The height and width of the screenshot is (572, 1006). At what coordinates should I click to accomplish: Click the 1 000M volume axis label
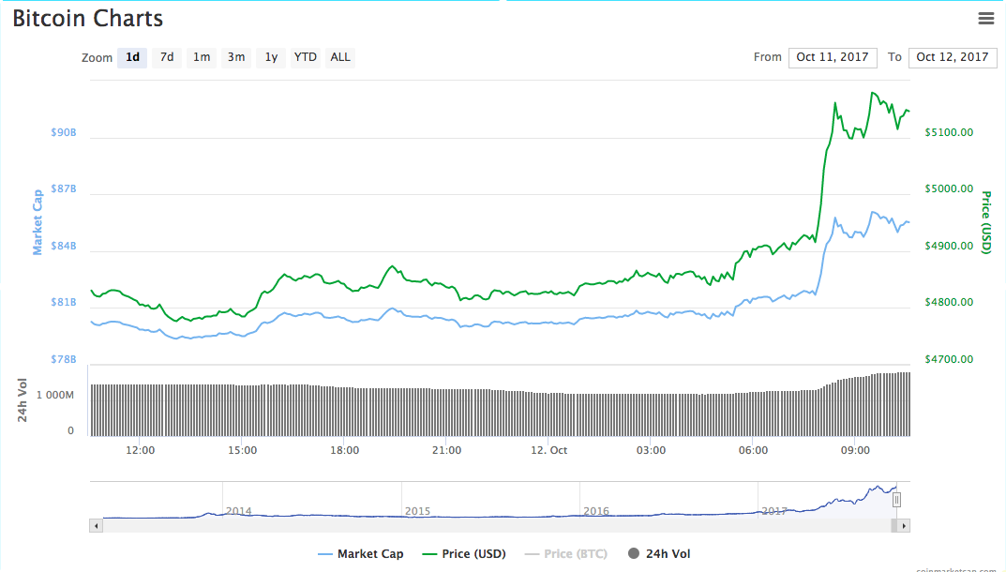click(55, 395)
